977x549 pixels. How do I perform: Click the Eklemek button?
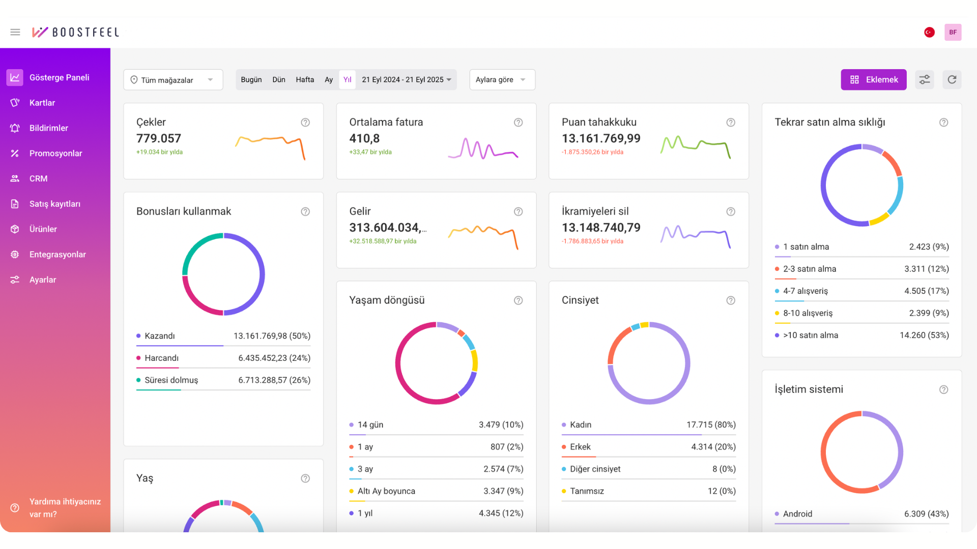(873, 80)
